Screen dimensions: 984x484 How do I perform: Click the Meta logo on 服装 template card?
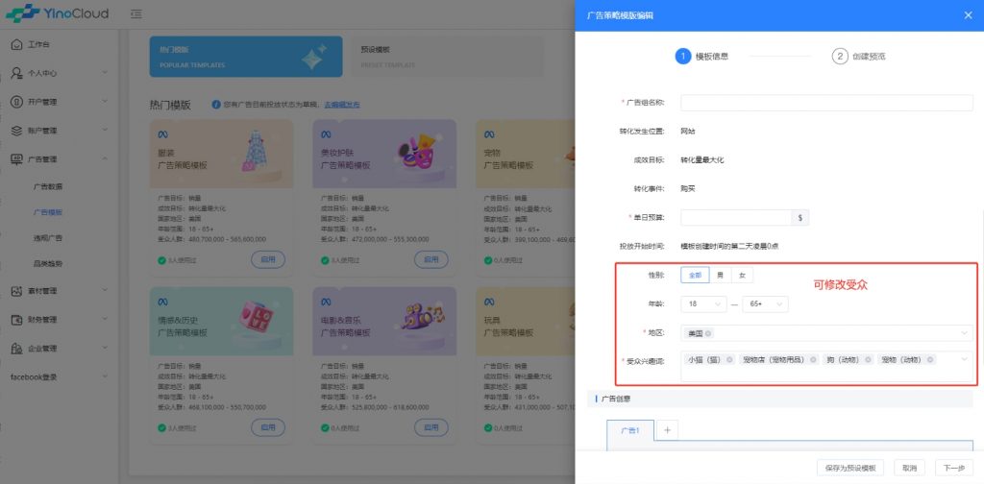163,134
